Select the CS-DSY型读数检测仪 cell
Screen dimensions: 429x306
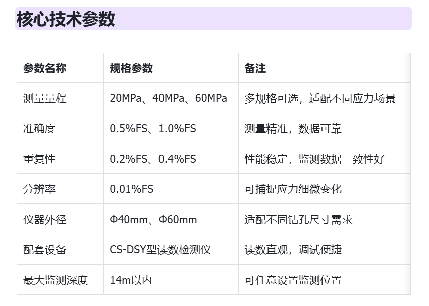click(160, 250)
